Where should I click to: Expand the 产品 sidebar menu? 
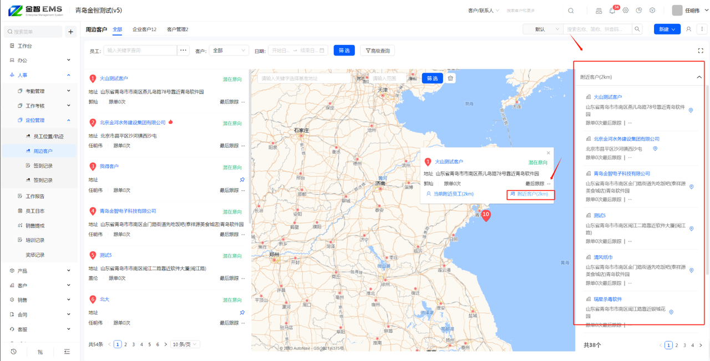point(69,271)
